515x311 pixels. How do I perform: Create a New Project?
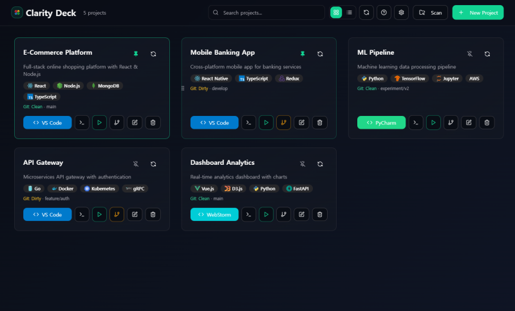click(x=478, y=12)
